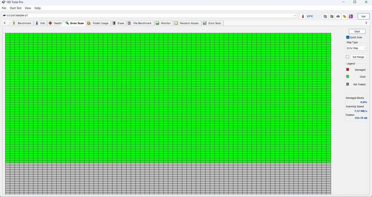Go to the Random Access tab

[187, 23]
